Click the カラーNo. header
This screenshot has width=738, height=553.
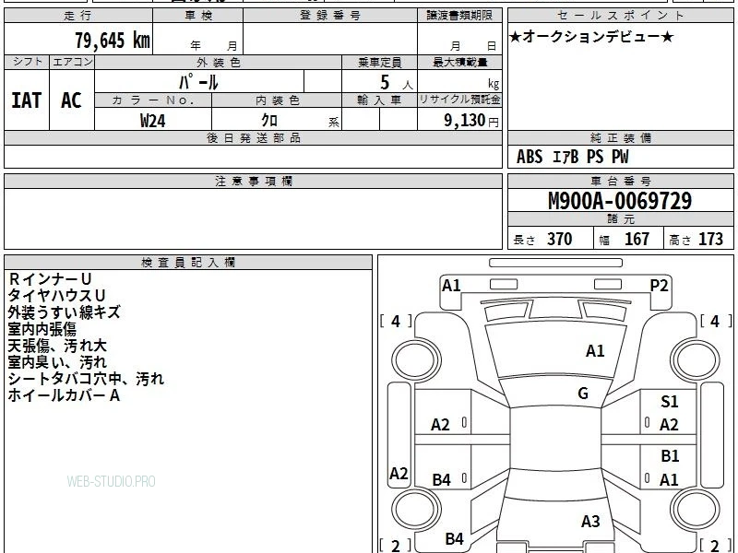pyautogui.click(x=153, y=100)
